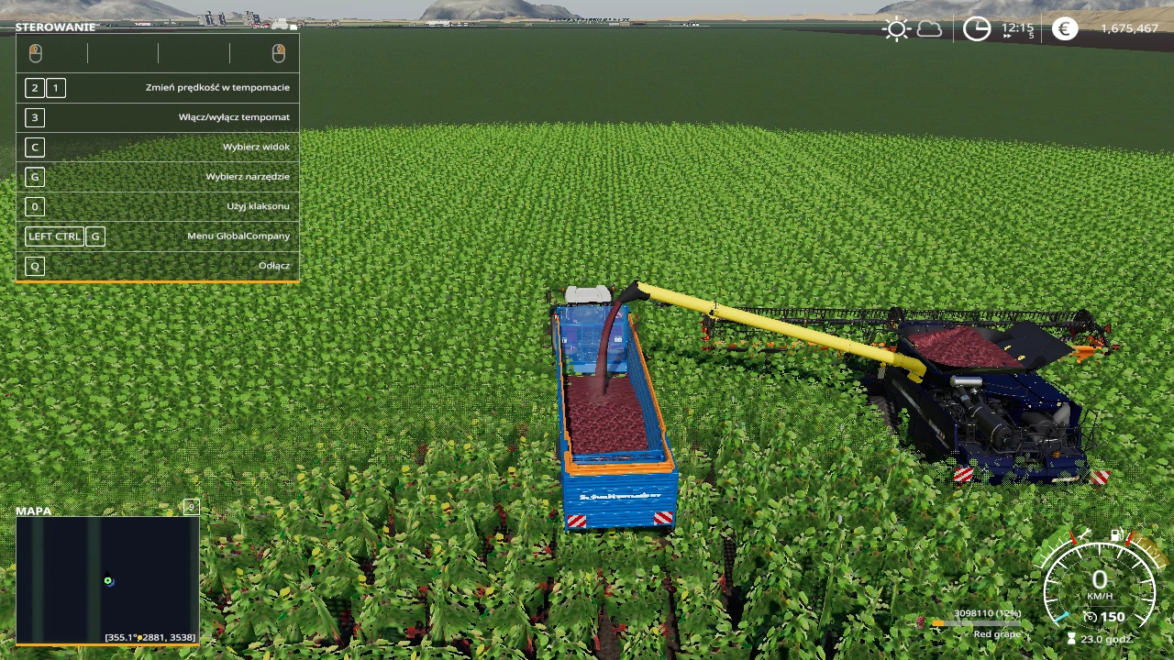The height and width of the screenshot is (660, 1174).
Task: Click the left mouse icon in controls panel
Action: click(36, 53)
